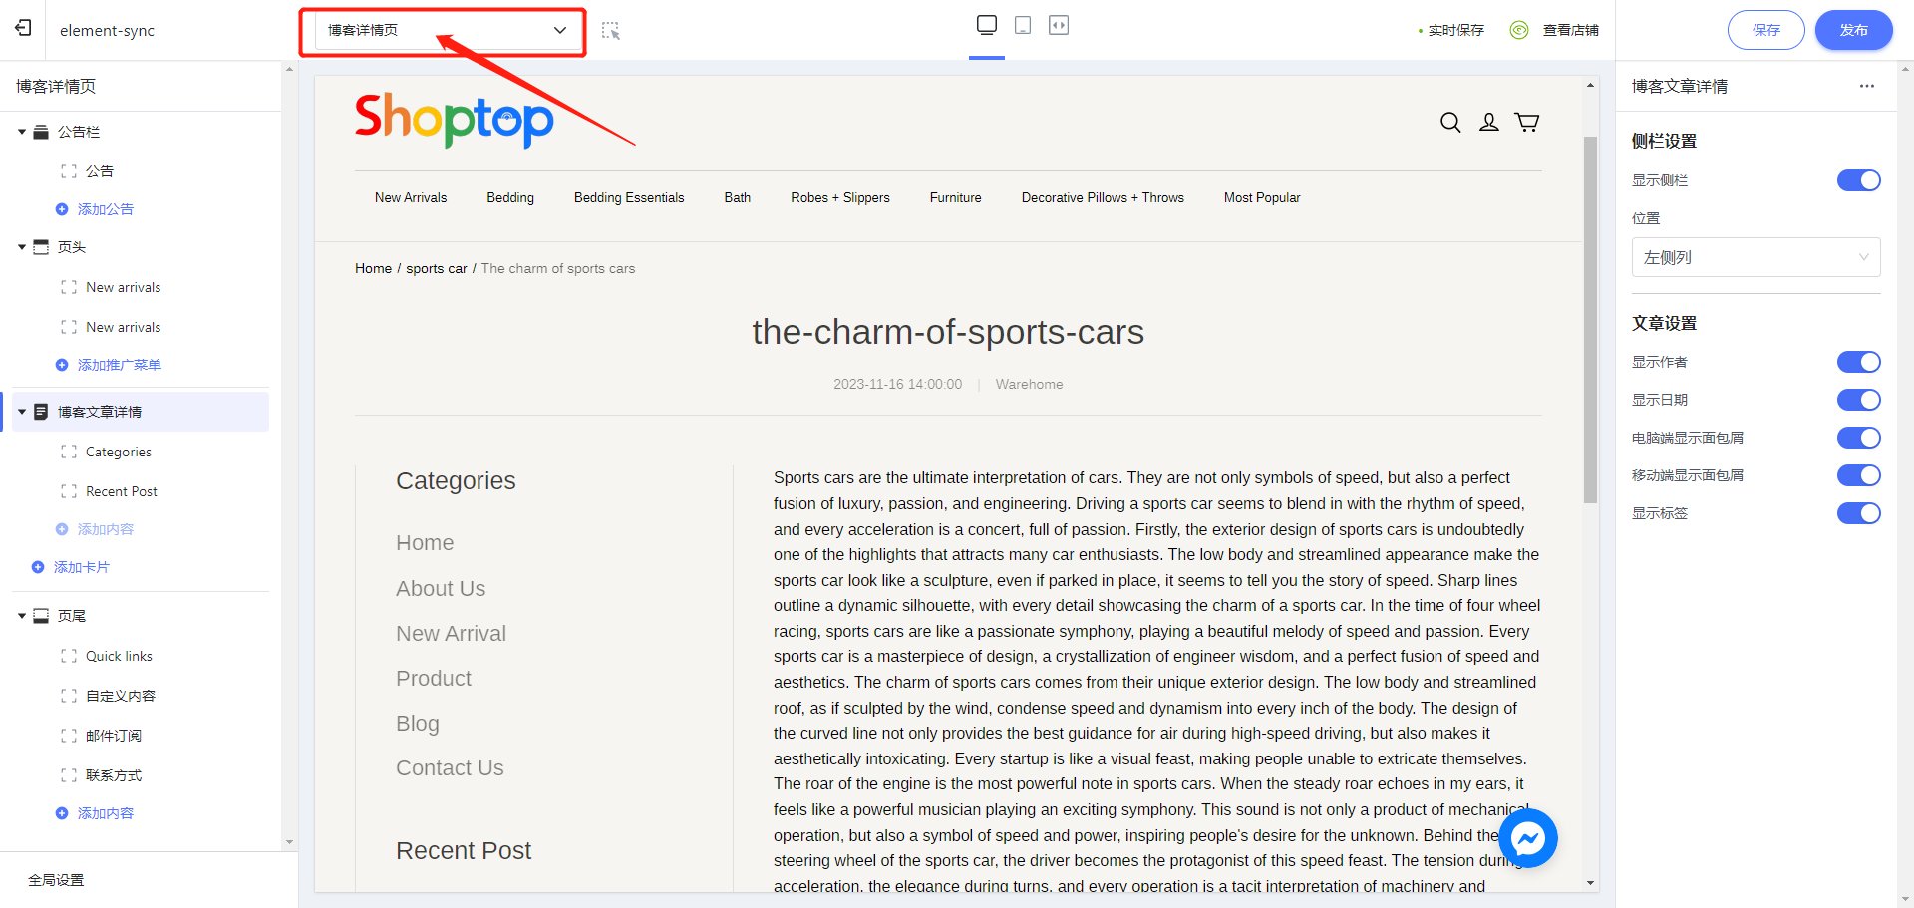Click preview scrollbar down arrow
Image resolution: width=1914 pixels, height=908 pixels.
click(x=1590, y=883)
